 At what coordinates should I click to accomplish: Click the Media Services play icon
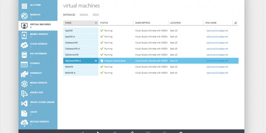tap(24, 84)
